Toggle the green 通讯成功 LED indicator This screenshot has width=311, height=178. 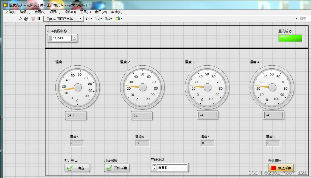click(x=290, y=38)
